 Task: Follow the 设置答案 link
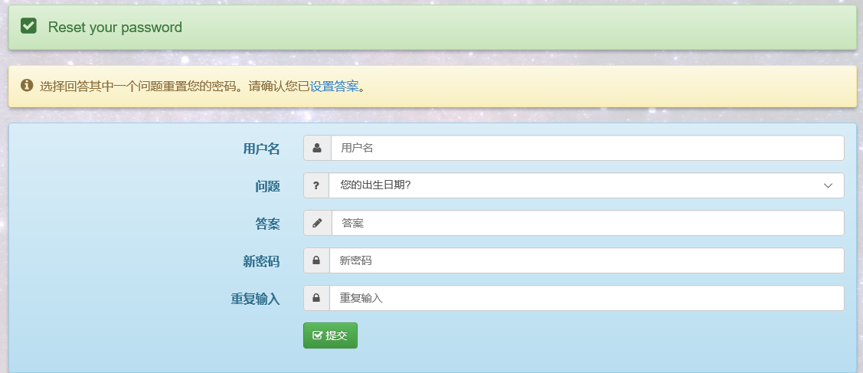tap(334, 86)
